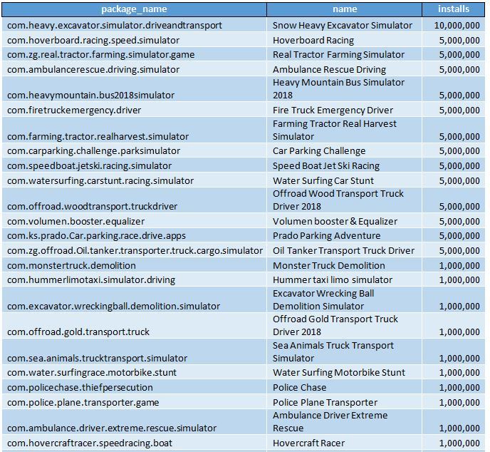Viewport: 490px width, 452px height.
Task: Click the Snow Heavy Excavator Simulator cell
Action: coord(345,25)
